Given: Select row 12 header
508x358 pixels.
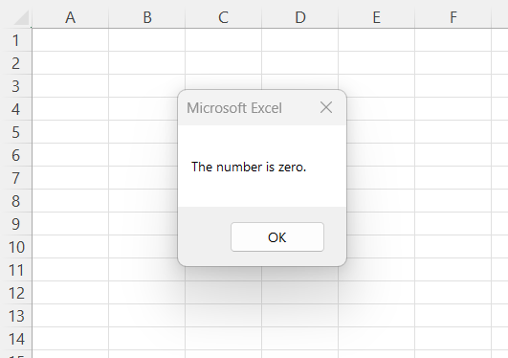Looking at the screenshot, I should pos(16,293).
